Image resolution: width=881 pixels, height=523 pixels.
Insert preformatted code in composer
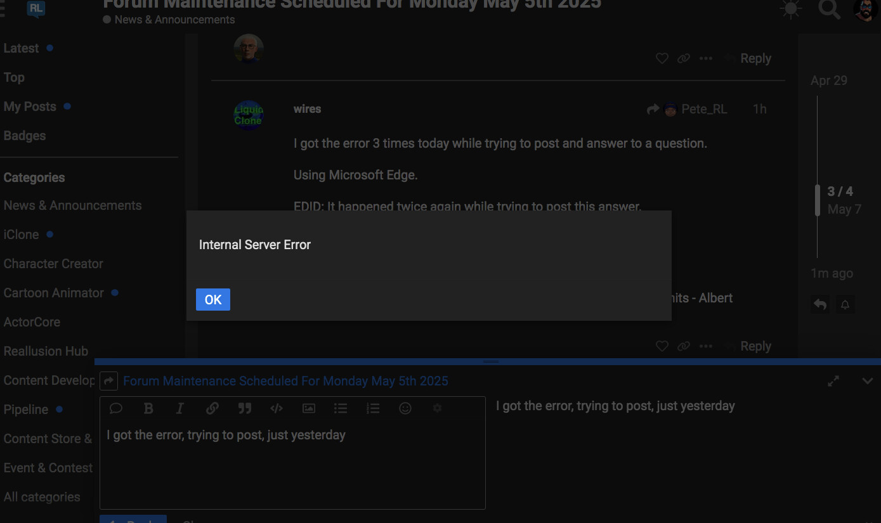[277, 408]
